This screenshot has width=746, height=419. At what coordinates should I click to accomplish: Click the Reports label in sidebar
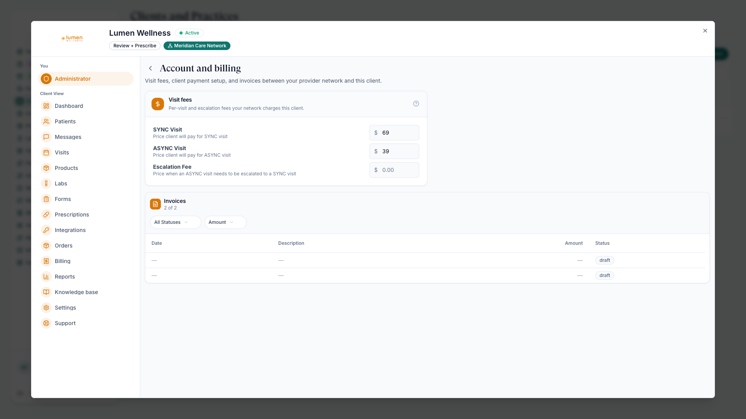click(65, 277)
